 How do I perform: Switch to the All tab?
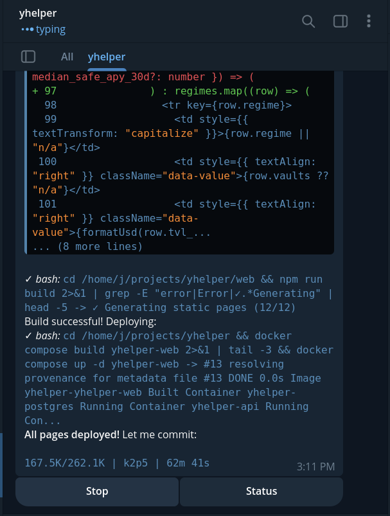67,57
